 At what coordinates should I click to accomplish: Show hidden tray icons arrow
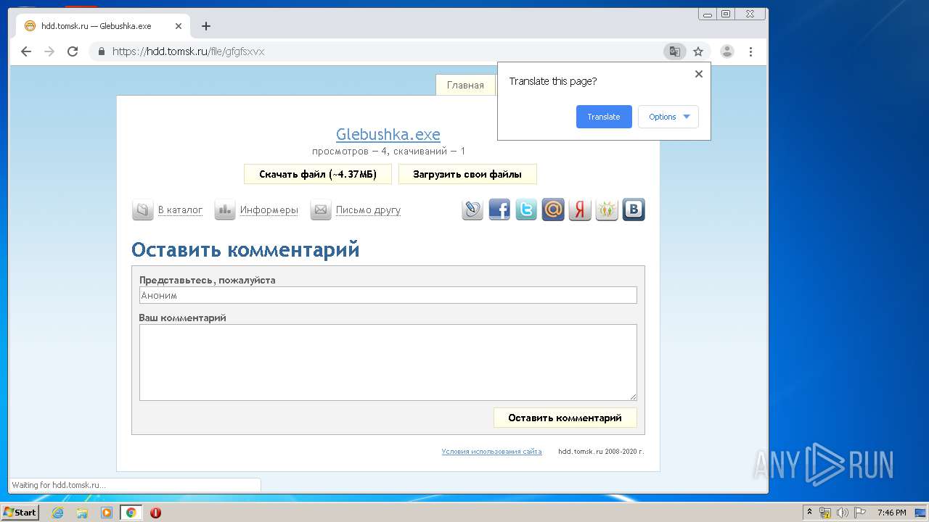pyautogui.click(x=809, y=512)
